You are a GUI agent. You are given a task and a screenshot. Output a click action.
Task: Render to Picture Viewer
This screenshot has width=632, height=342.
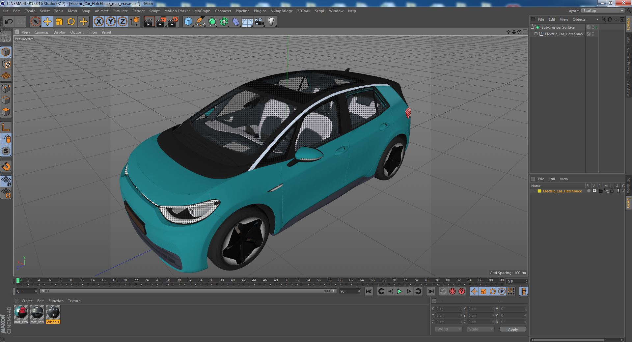click(x=161, y=22)
